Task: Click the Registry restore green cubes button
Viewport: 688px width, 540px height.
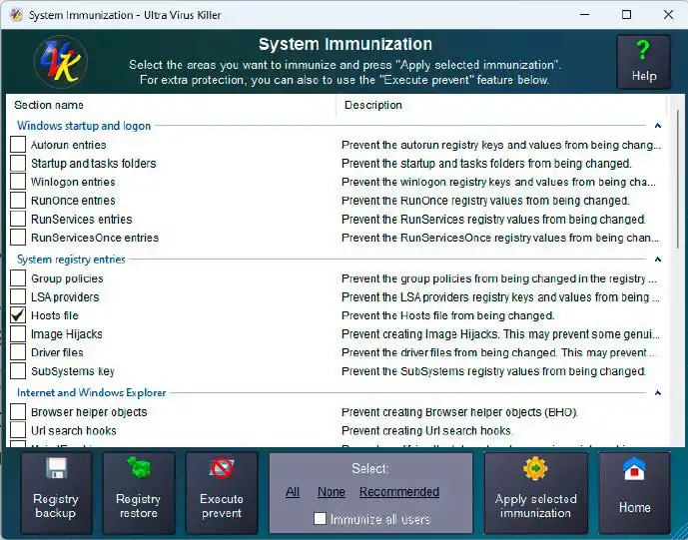Action: [138, 493]
